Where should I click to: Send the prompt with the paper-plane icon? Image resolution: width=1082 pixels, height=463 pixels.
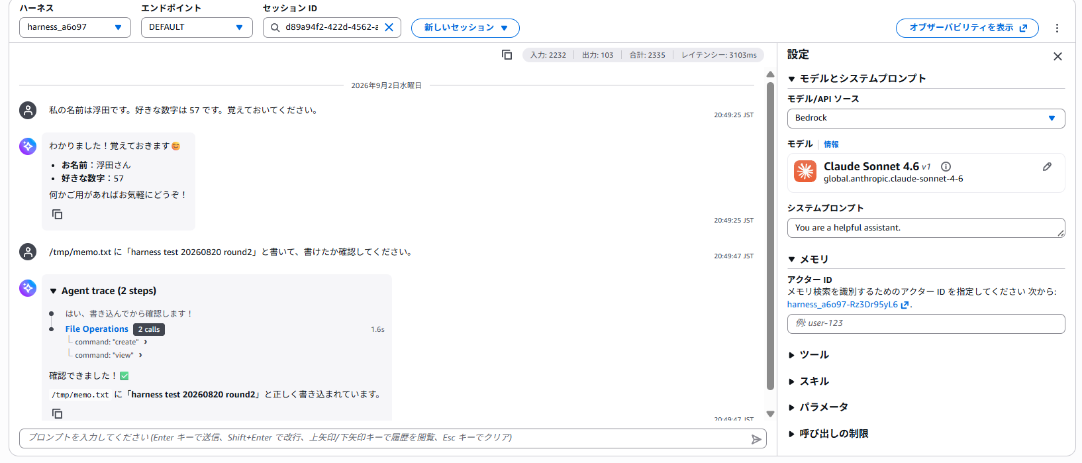(756, 439)
